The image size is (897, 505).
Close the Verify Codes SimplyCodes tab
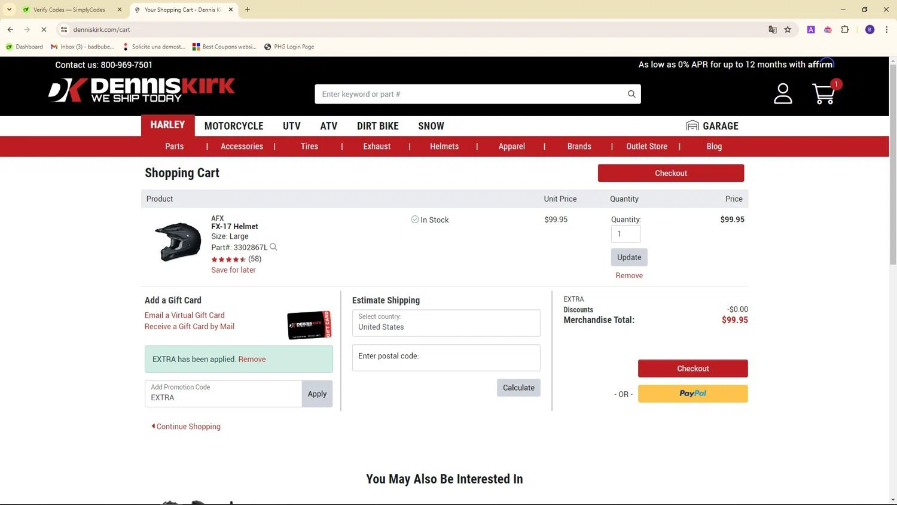pos(120,10)
